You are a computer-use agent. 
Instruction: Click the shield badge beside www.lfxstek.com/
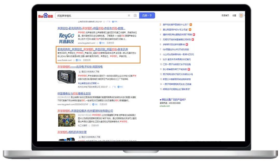click(77, 60)
